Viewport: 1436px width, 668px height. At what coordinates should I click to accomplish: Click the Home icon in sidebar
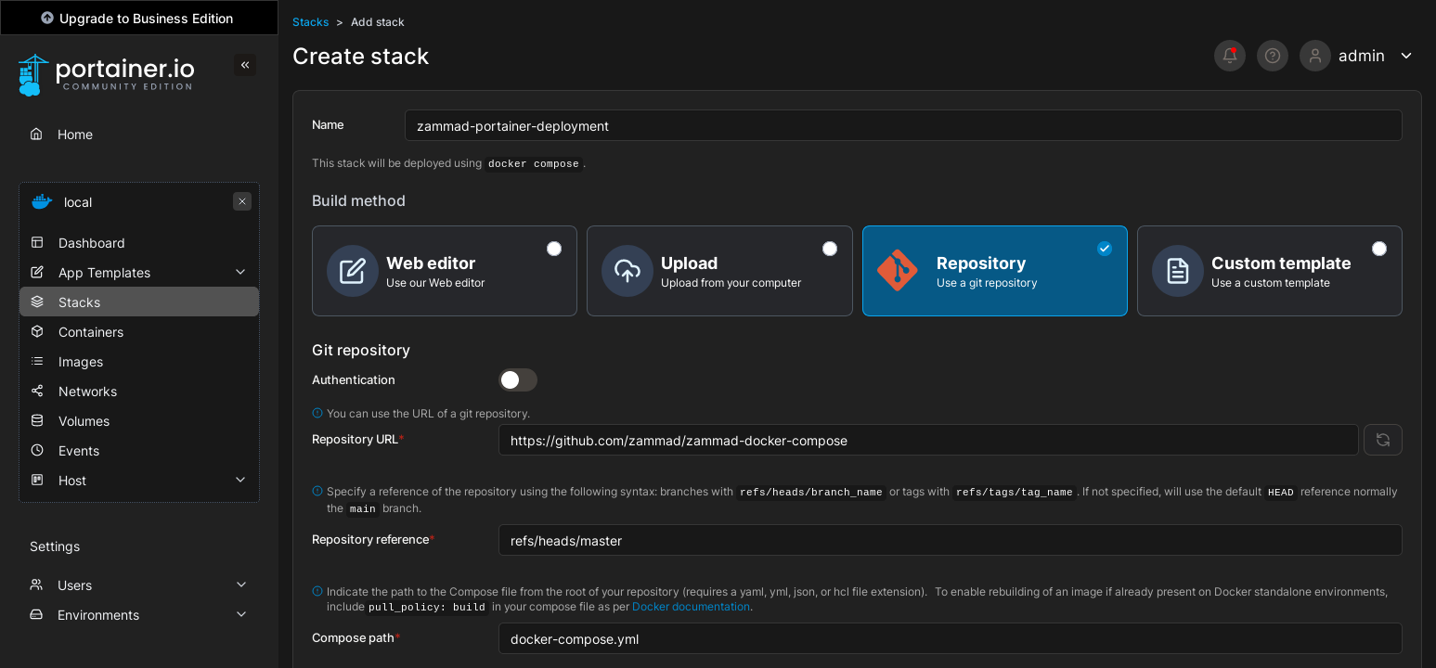click(x=36, y=134)
